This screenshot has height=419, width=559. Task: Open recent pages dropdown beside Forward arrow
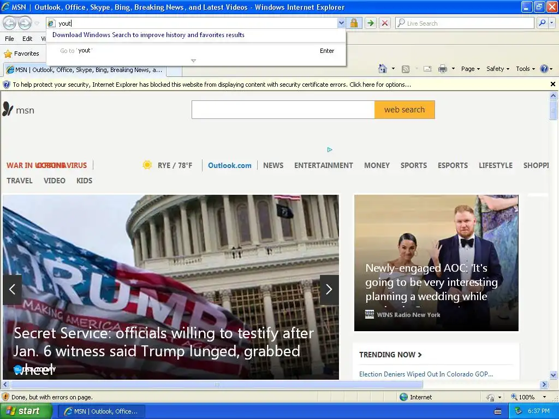tap(37, 23)
